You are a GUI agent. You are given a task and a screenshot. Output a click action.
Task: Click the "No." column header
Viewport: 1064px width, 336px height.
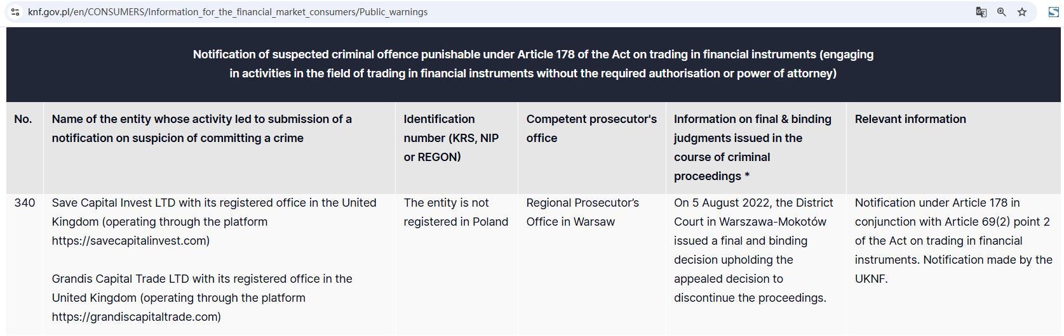pos(23,119)
